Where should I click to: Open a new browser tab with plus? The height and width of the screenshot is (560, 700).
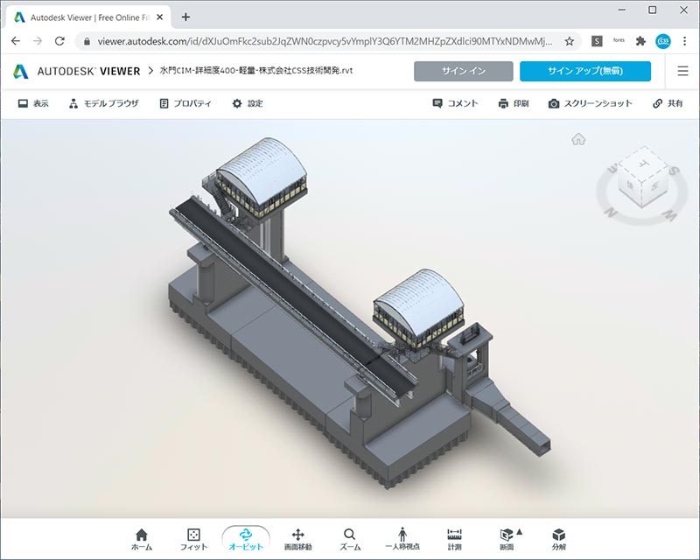[x=185, y=17]
